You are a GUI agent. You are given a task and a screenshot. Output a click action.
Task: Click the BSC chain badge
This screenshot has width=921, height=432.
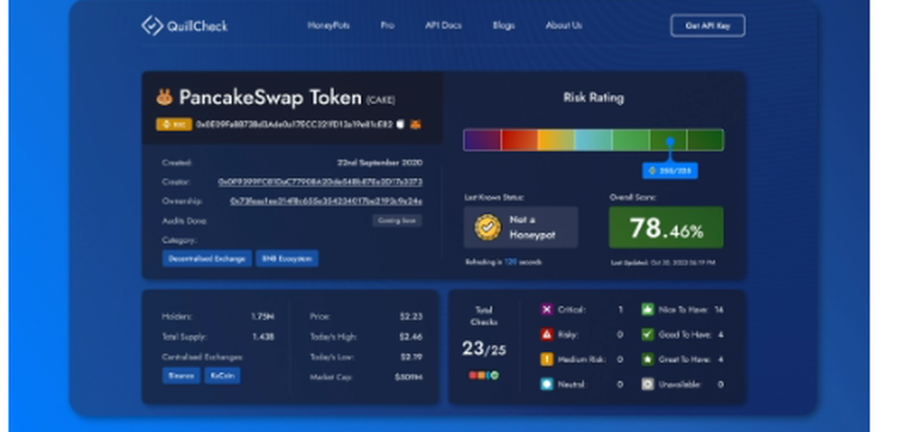pyautogui.click(x=174, y=124)
